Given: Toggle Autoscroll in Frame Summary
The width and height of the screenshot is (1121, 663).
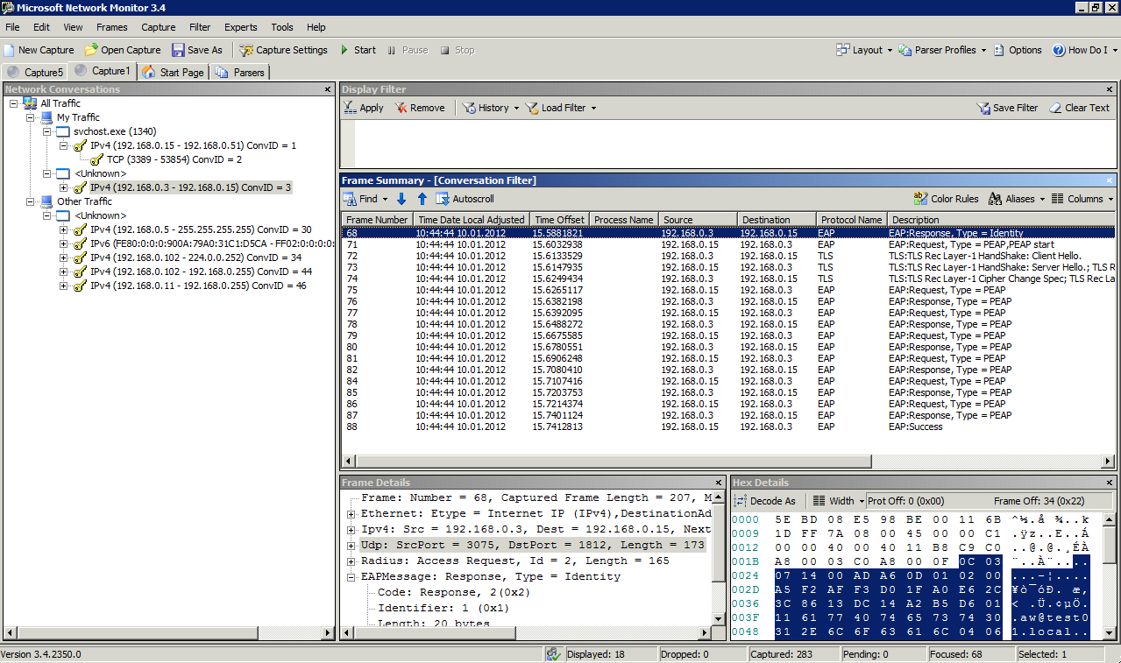Looking at the screenshot, I should pos(465,199).
